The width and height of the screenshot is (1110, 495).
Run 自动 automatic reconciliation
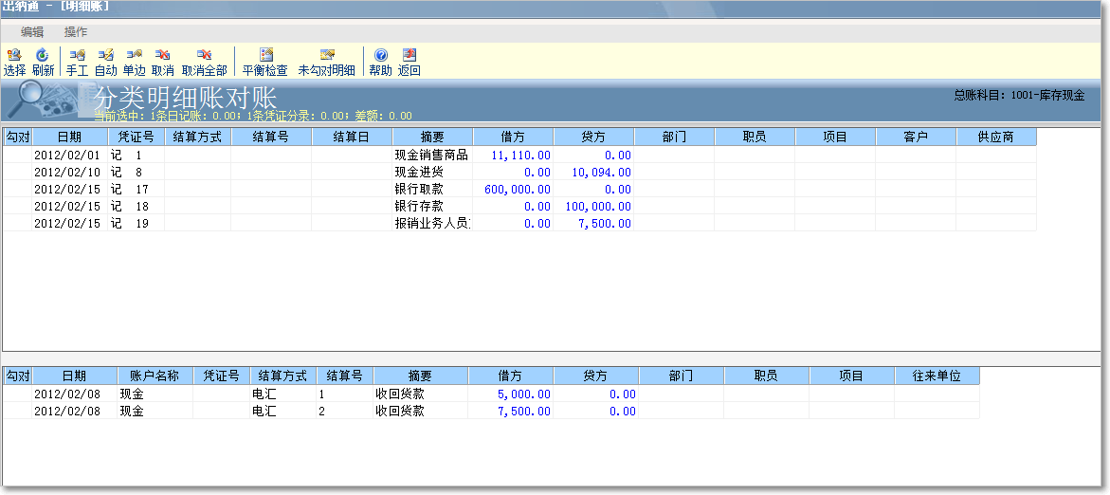[106, 63]
